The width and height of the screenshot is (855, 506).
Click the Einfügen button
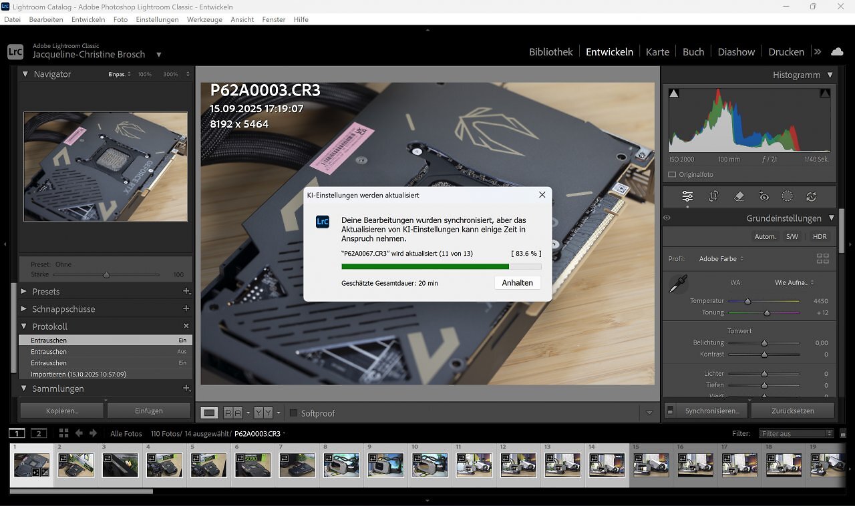148,411
